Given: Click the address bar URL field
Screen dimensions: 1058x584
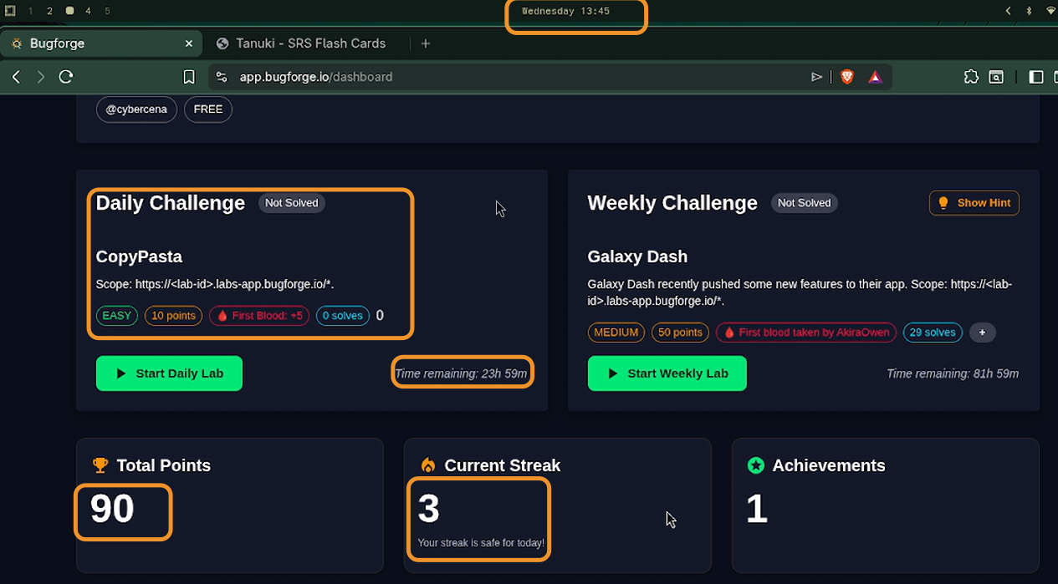Looking at the screenshot, I should tap(502, 77).
